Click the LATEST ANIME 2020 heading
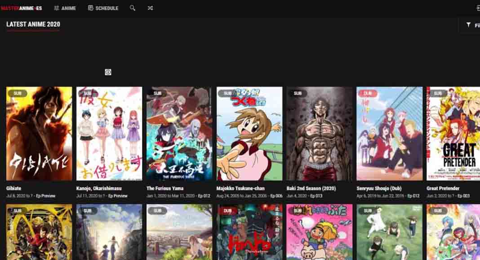The height and width of the screenshot is (260, 480). pos(33,24)
